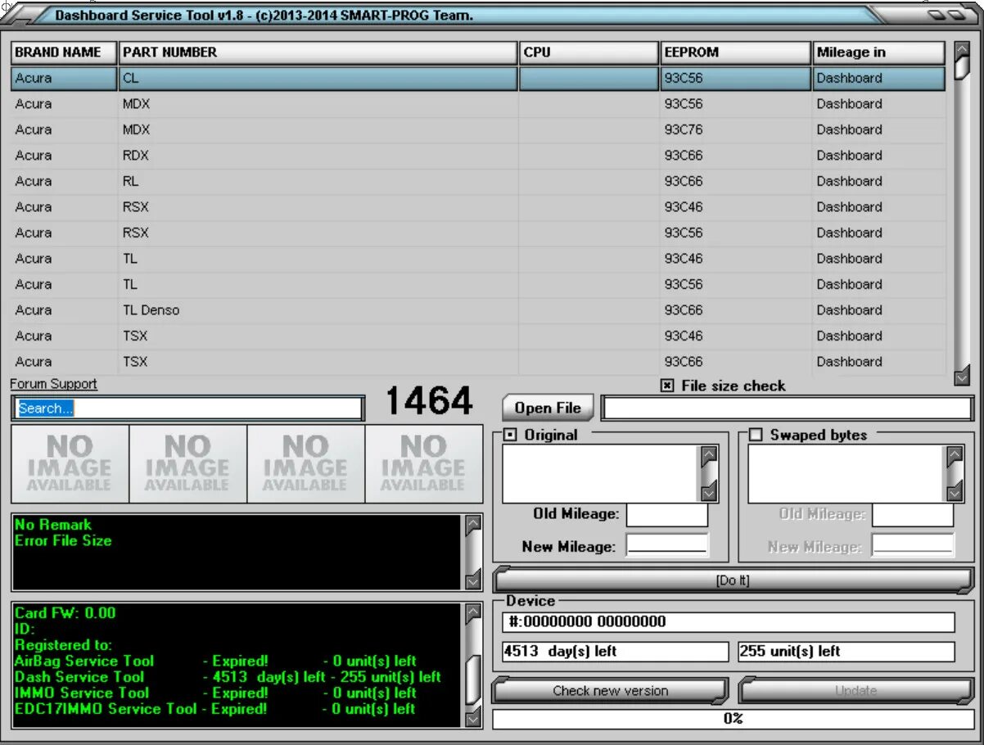Select Acura MDX row with 93C76 EEPROM
This screenshot has width=984, height=745.
pyautogui.click(x=478, y=130)
